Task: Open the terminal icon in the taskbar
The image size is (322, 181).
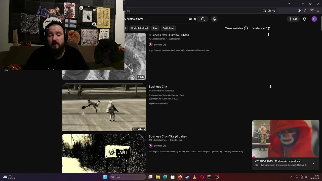Action: [x=209, y=177]
